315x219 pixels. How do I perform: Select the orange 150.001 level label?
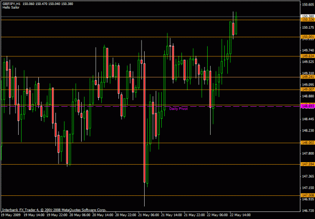[x=307, y=37]
